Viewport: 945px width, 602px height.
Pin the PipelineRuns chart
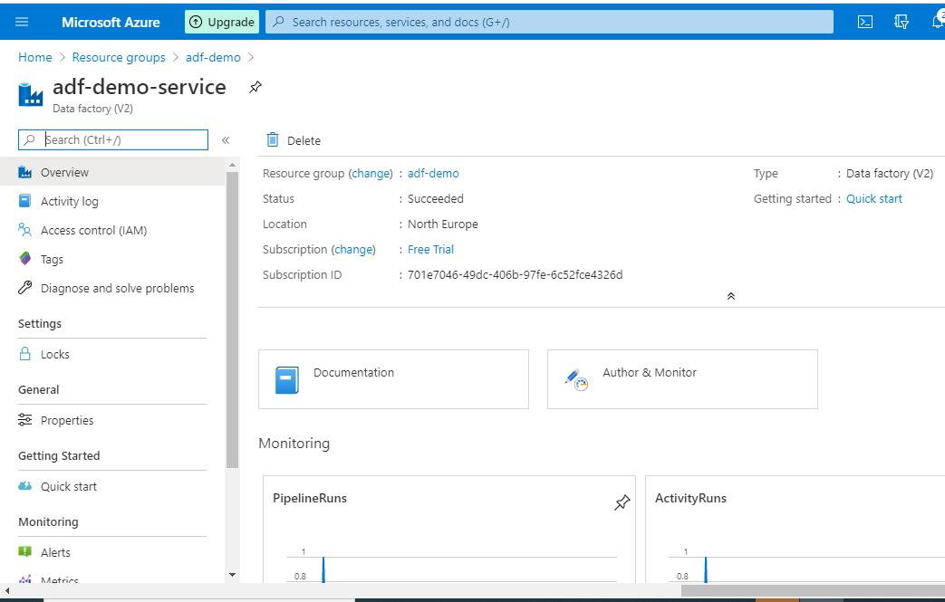point(622,502)
